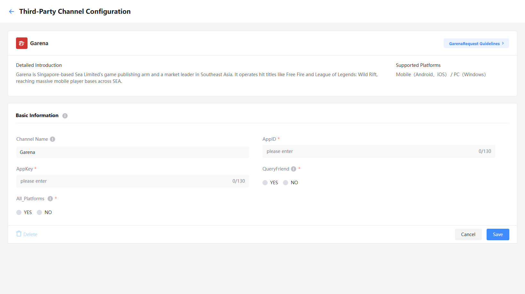This screenshot has width=525, height=294.
Task: Show the Channel Name info icon
Action: click(x=52, y=139)
